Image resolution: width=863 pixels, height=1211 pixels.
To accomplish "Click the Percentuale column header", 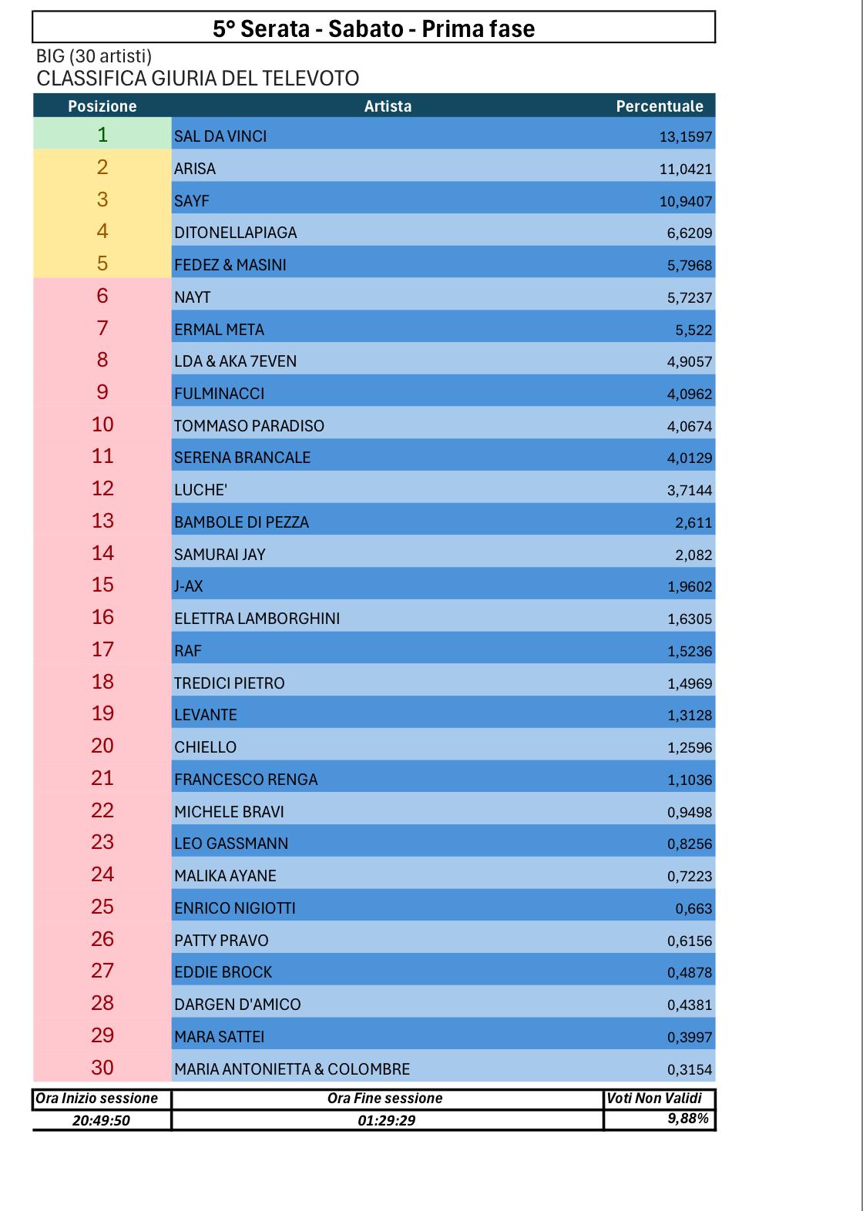I will tap(659, 106).
